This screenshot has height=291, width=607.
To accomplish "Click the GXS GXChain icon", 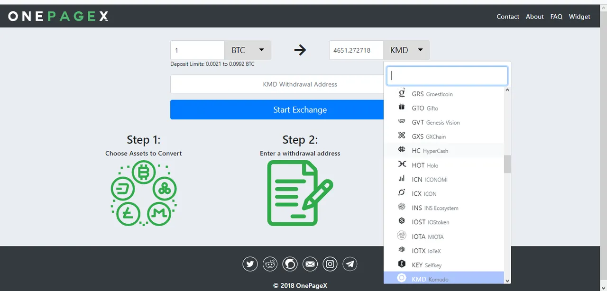I will coord(402,136).
